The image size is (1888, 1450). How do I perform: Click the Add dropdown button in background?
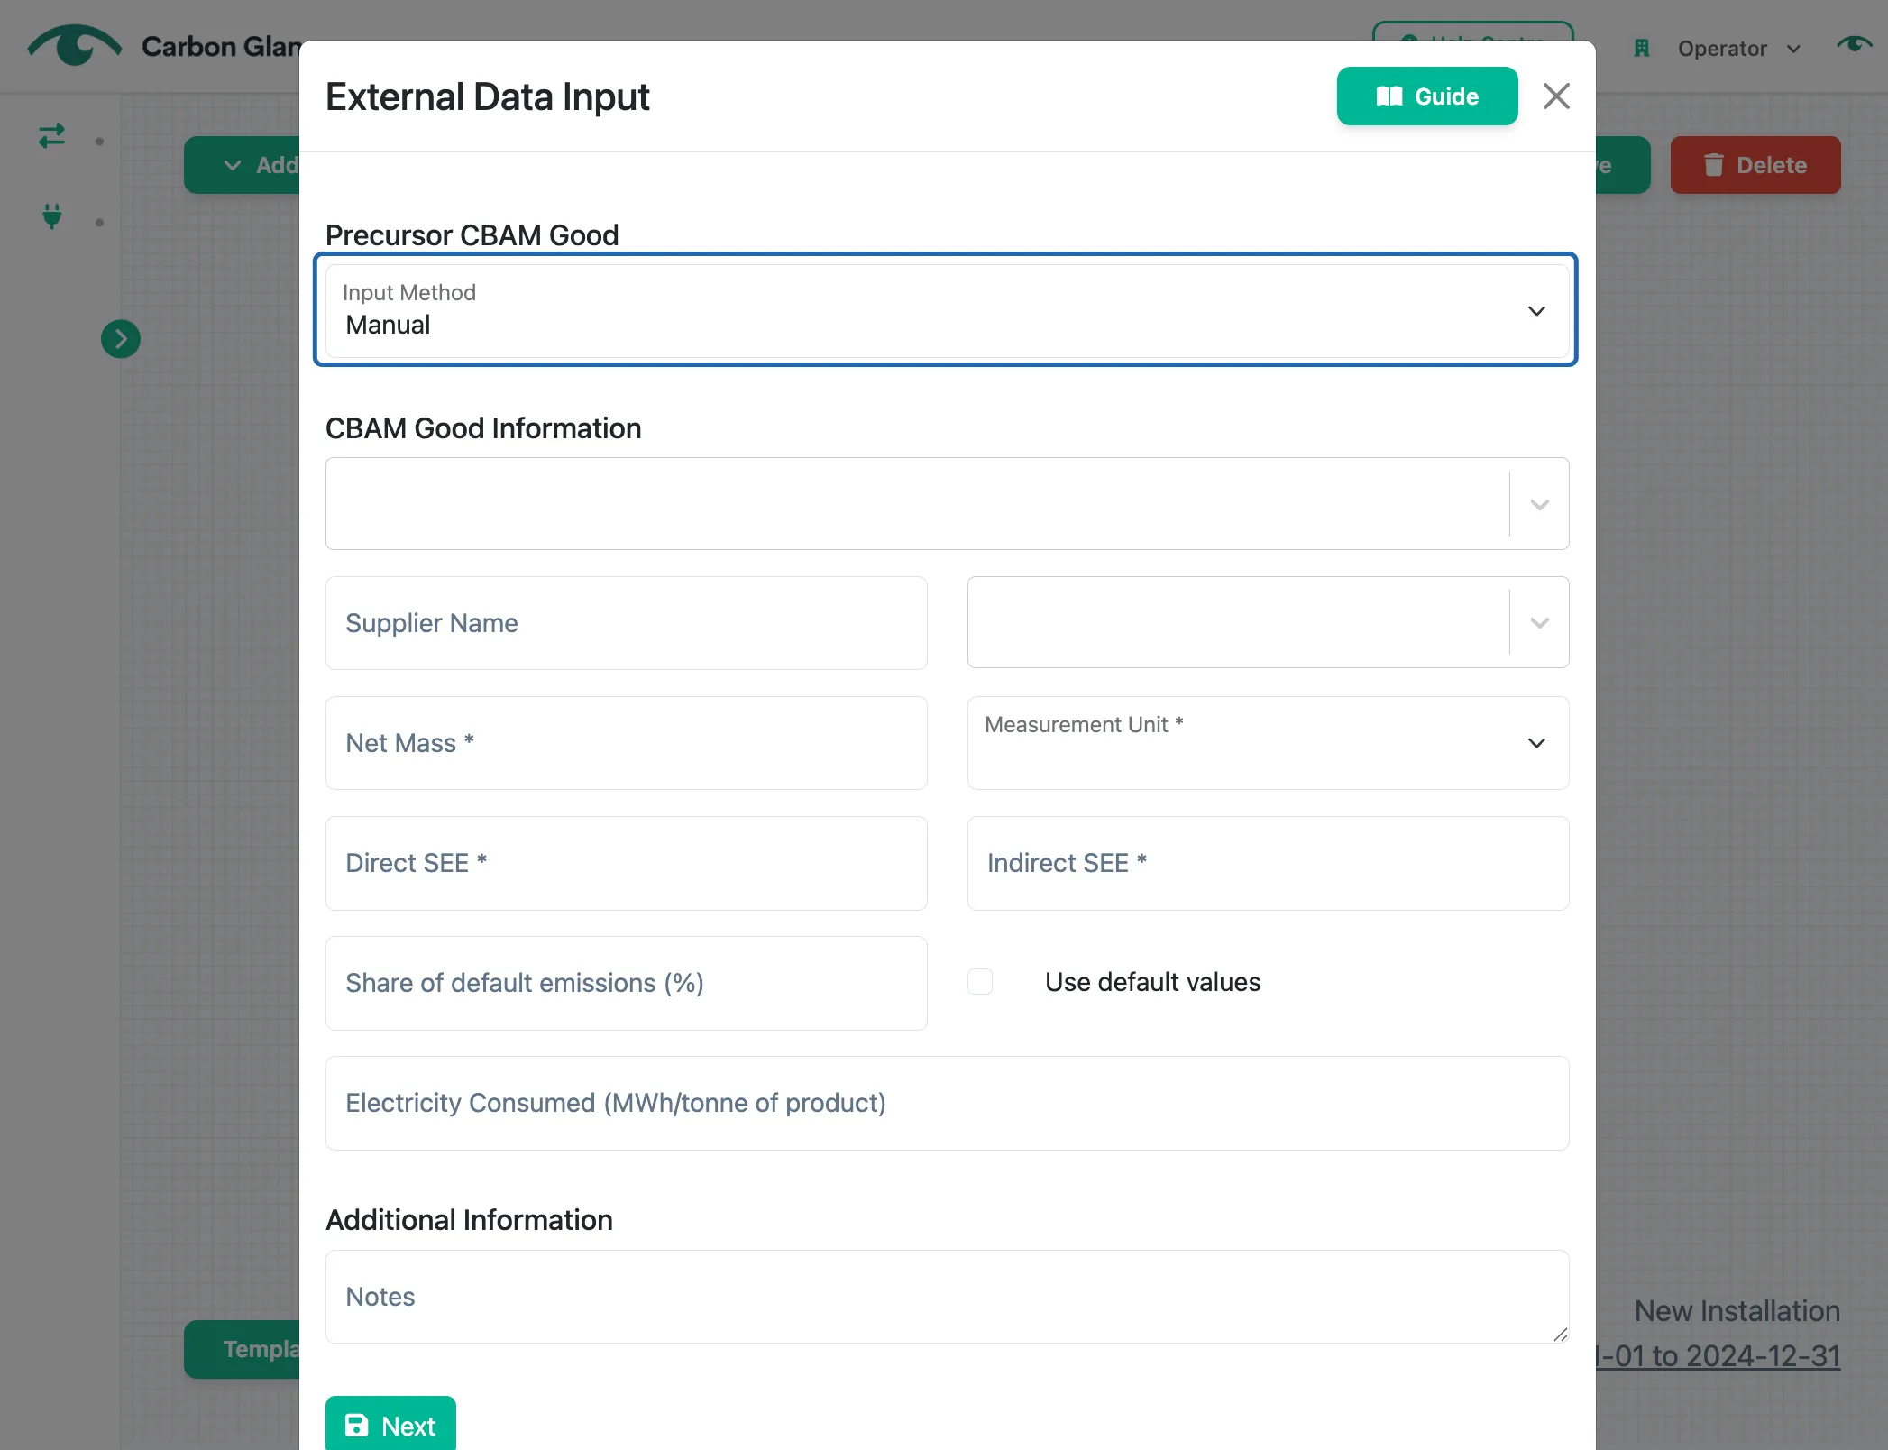pyautogui.click(x=243, y=165)
